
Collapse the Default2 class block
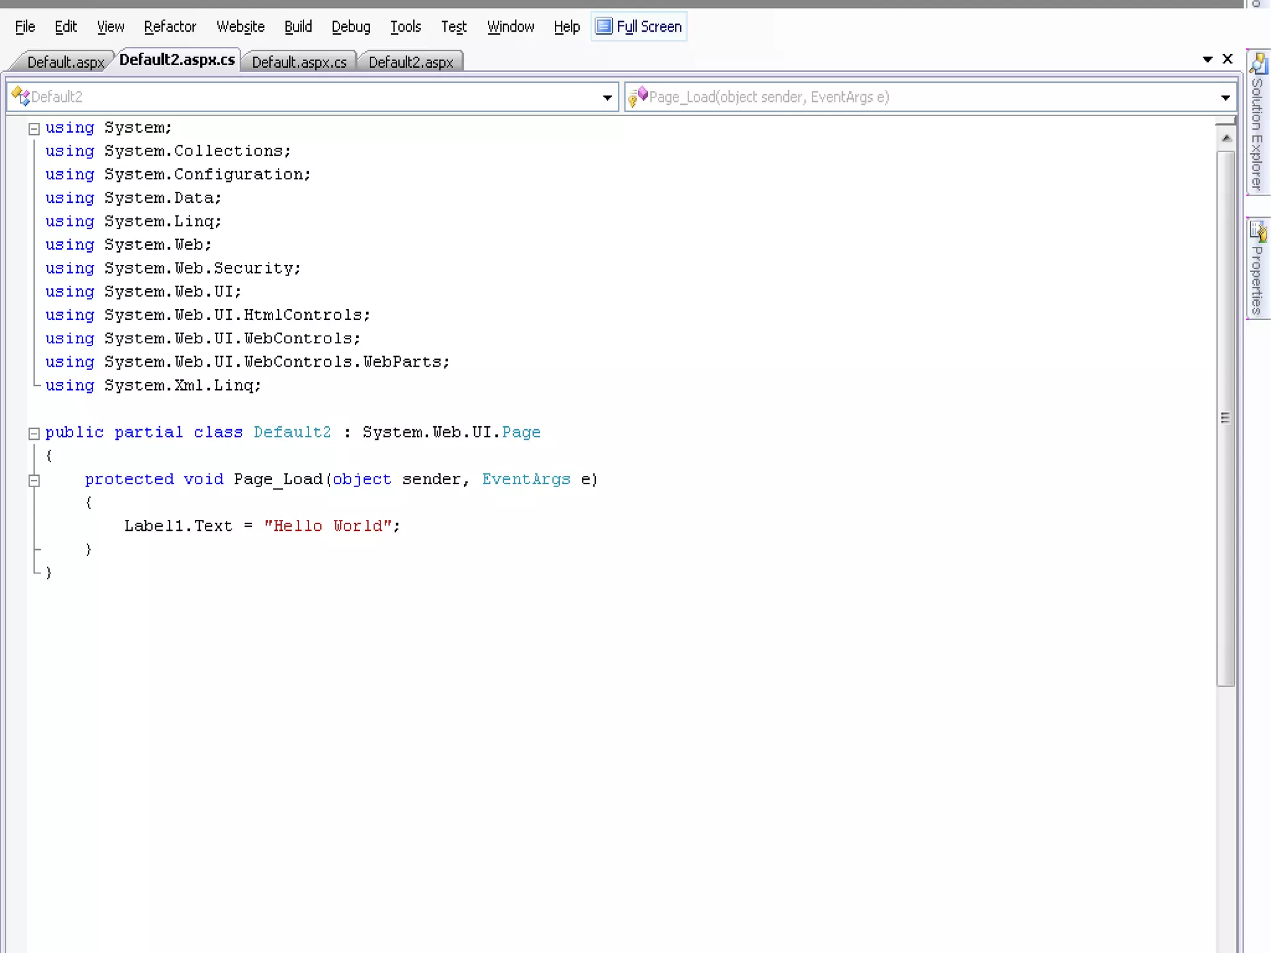click(x=34, y=433)
